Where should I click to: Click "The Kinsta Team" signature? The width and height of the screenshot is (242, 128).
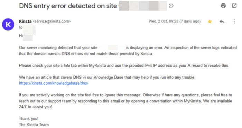pyautogui.click(x=34, y=125)
